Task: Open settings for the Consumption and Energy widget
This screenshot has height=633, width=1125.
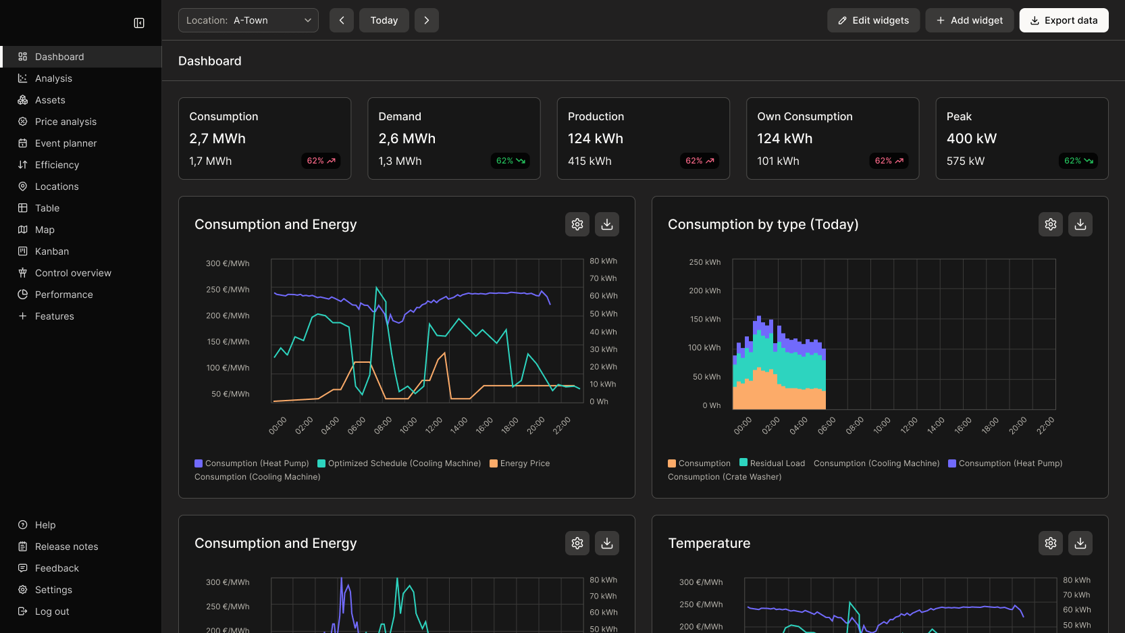Action: [x=577, y=224]
